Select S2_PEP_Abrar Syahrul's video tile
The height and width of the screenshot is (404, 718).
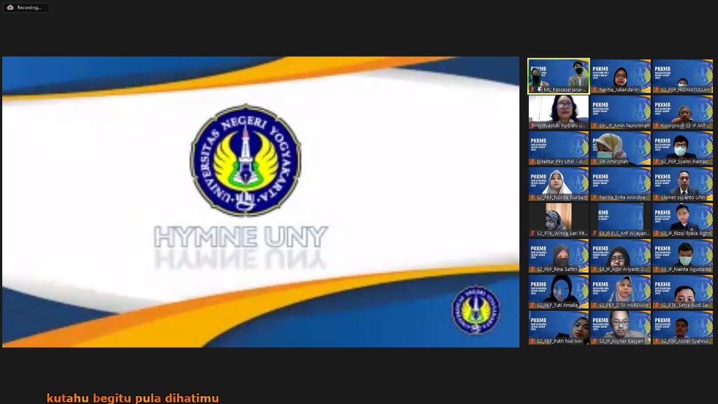[x=683, y=326]
